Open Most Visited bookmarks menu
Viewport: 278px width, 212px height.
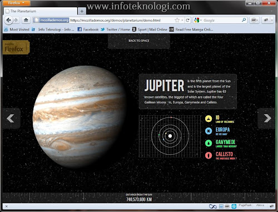[17, 29]
